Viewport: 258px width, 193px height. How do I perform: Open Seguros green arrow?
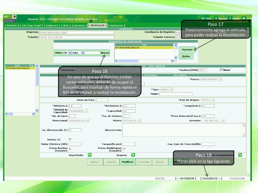point(133,155)
